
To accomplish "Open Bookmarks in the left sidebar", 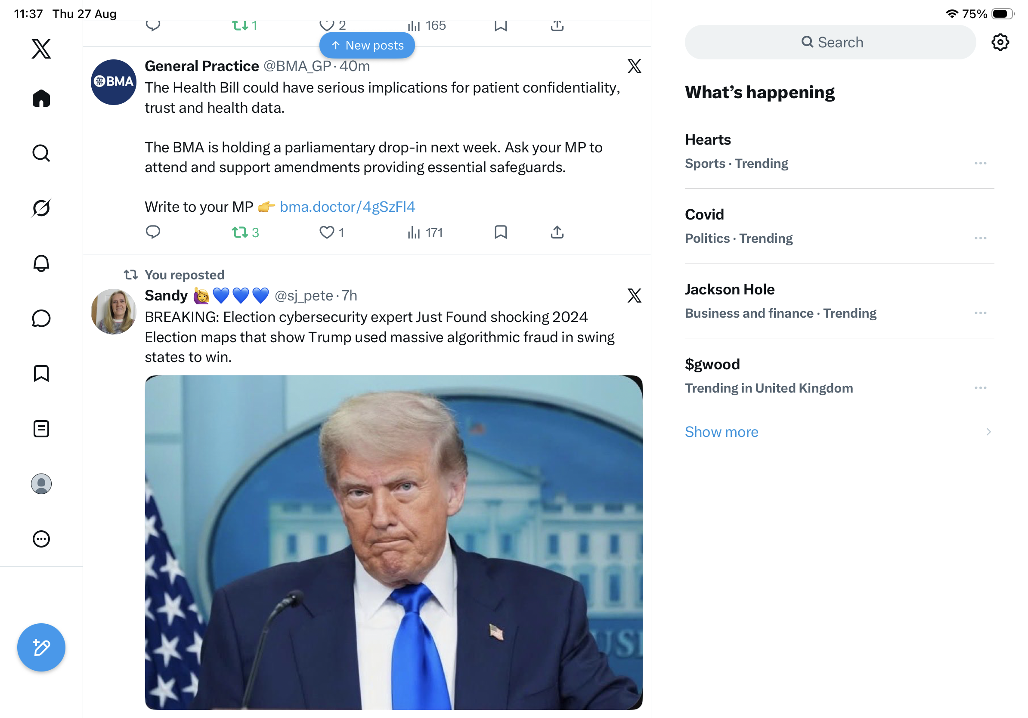I will point(41,373).
